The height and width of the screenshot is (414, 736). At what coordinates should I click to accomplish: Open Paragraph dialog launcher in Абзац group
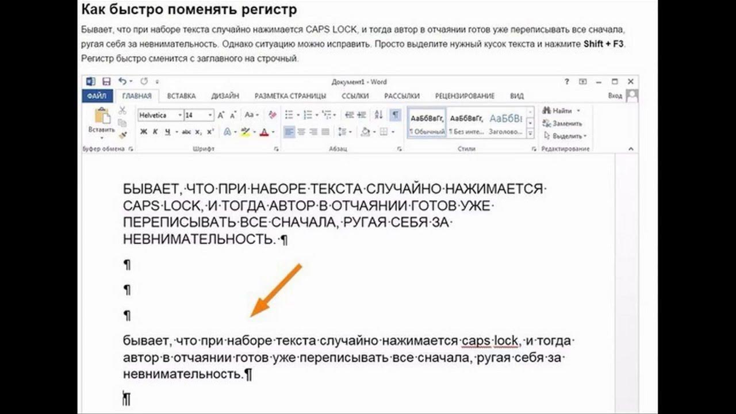pos(400,149)
